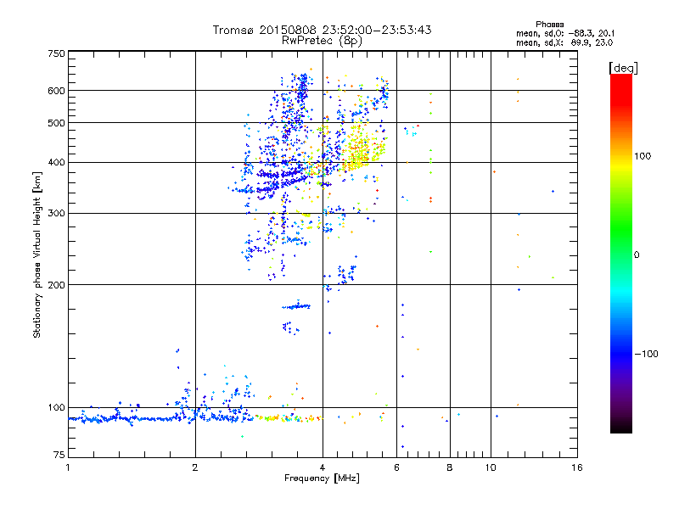Click the x-axis '8' tick label
Viewport: 679px width, 509px height.
(450, 467)
